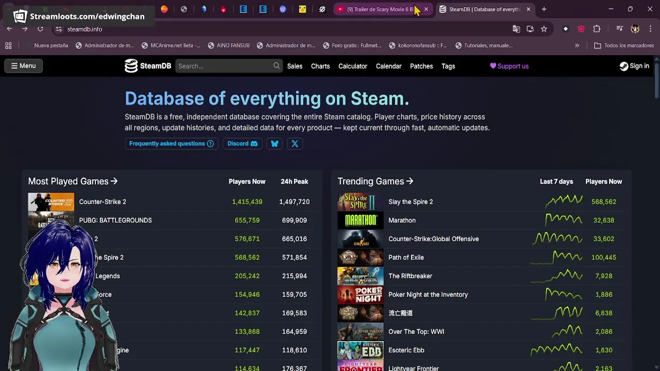Click the 1,415,439 players count

coord(247,202)
